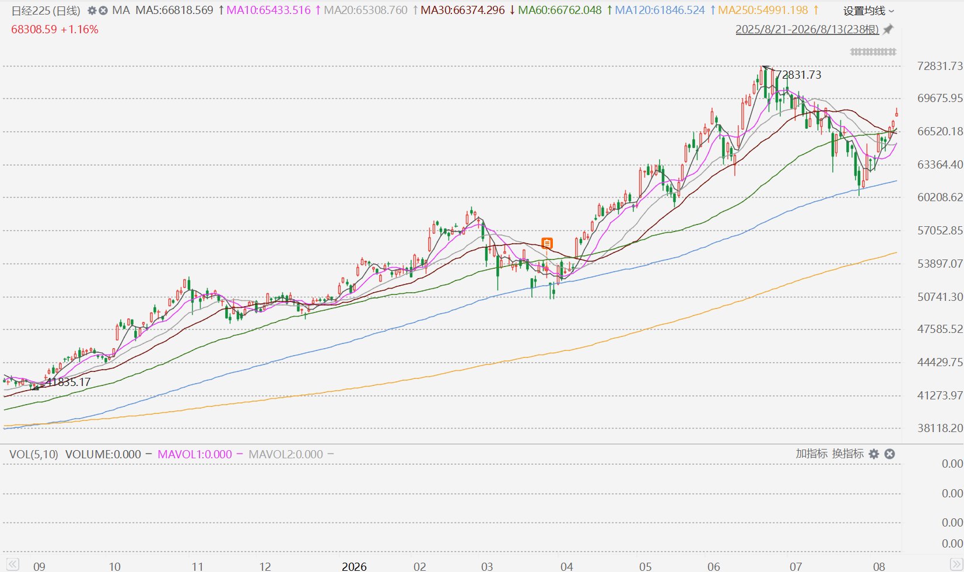The width and height of the screenshot is (964, 572).
Task: Click the MA20:65308.760 value
Action: pyautogui.click(x=366, y=10)
